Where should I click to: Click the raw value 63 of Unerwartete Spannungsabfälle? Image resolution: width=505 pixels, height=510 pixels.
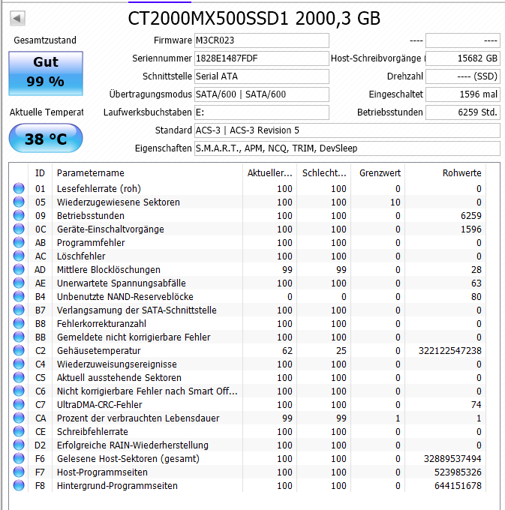click(x=476, y=283)
